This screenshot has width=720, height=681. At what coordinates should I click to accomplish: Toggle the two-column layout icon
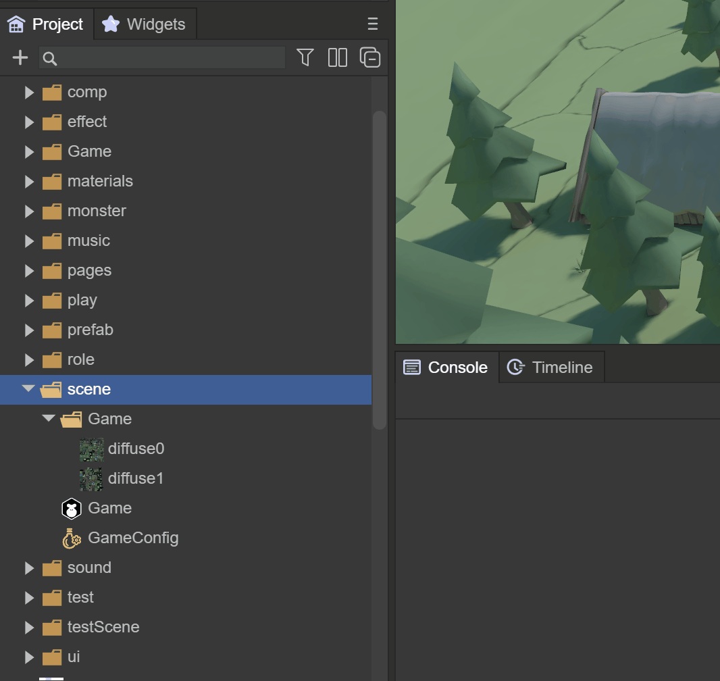coord(337,58)
